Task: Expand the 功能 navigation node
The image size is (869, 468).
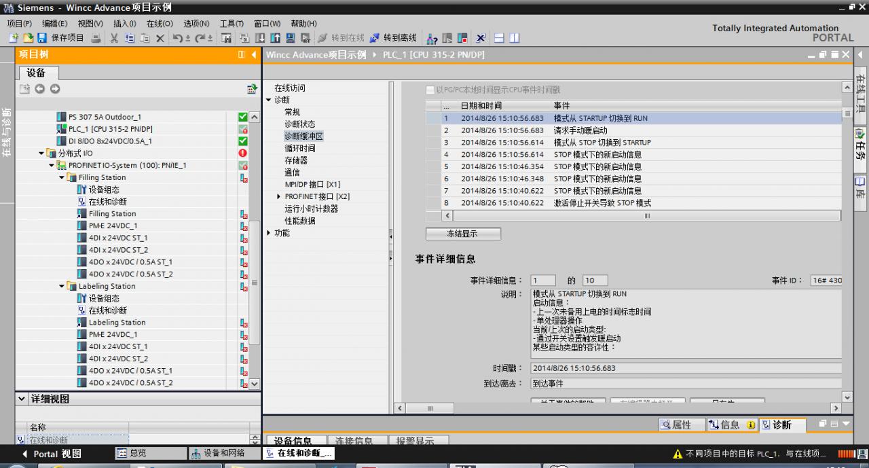Action: click(x=269, y=233)
